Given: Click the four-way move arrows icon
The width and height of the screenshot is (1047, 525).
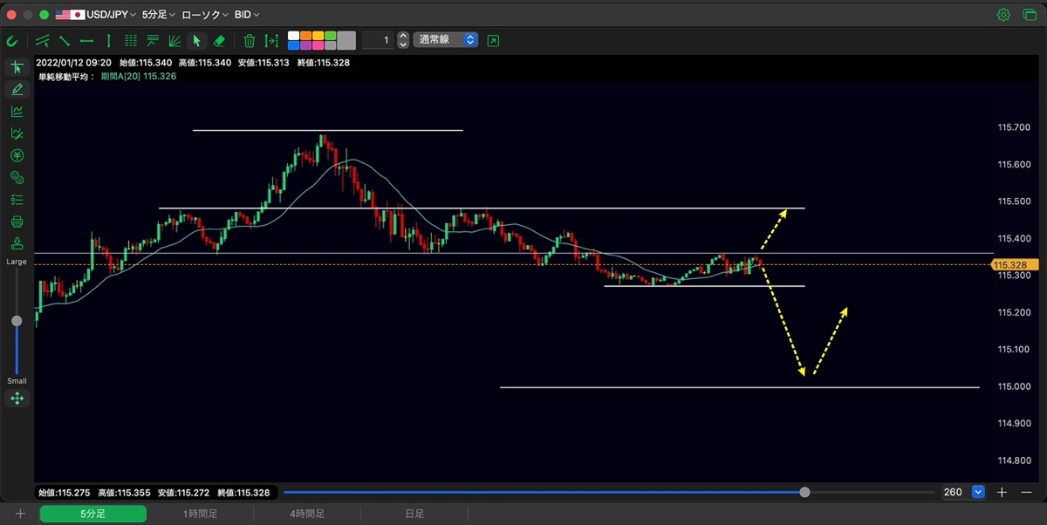Looking at the screenshot, I should 17,399.
